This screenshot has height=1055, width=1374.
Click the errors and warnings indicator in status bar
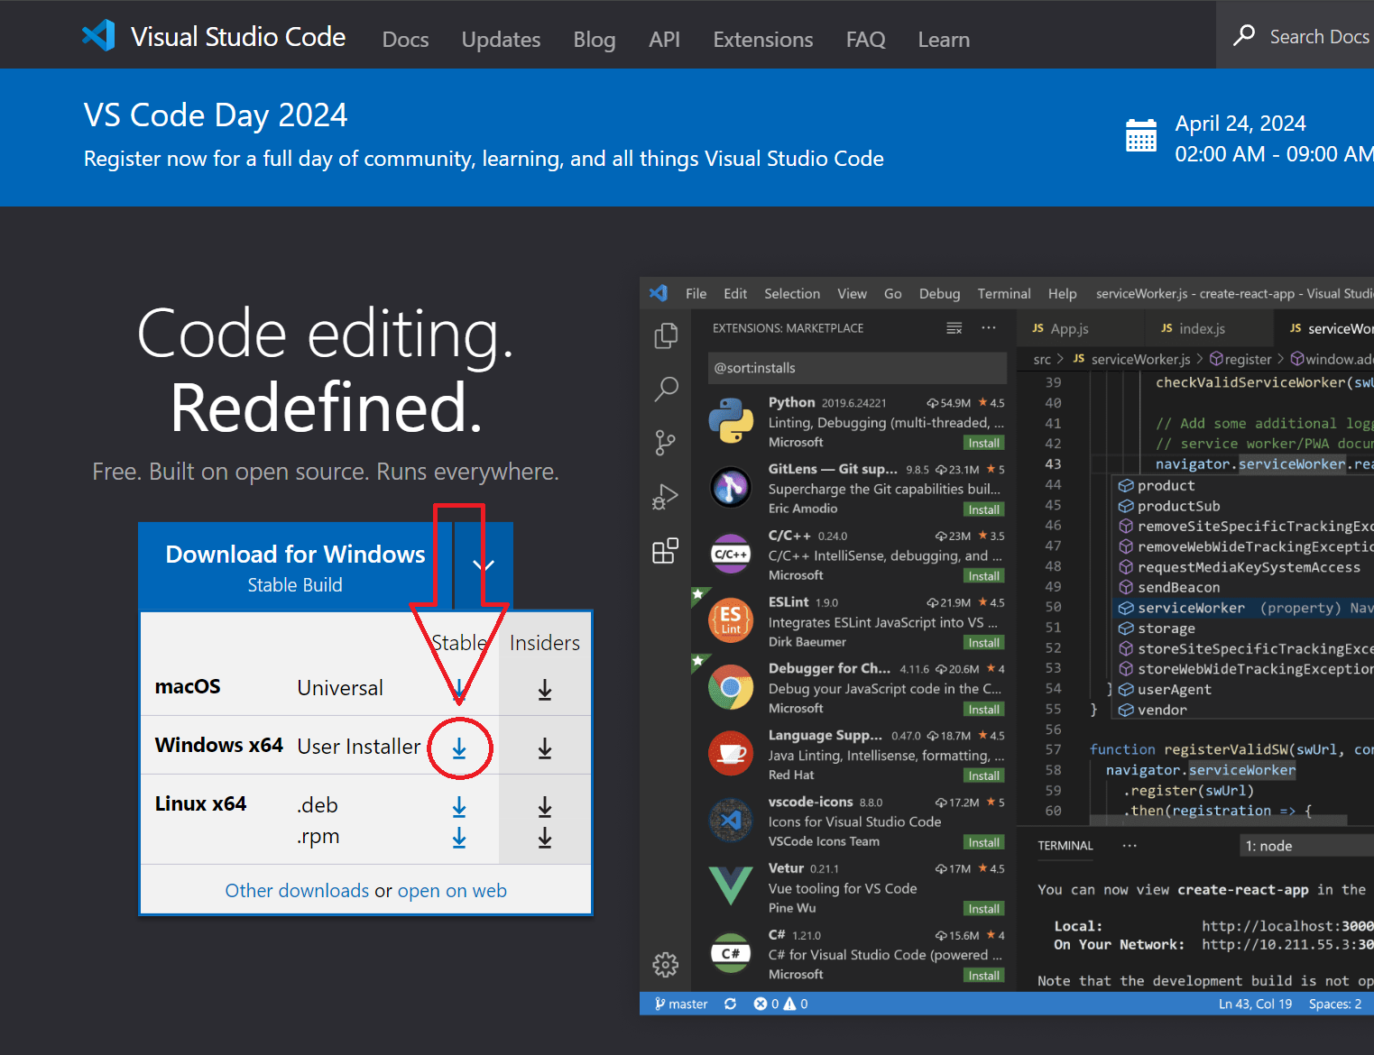click(781, 1003)
